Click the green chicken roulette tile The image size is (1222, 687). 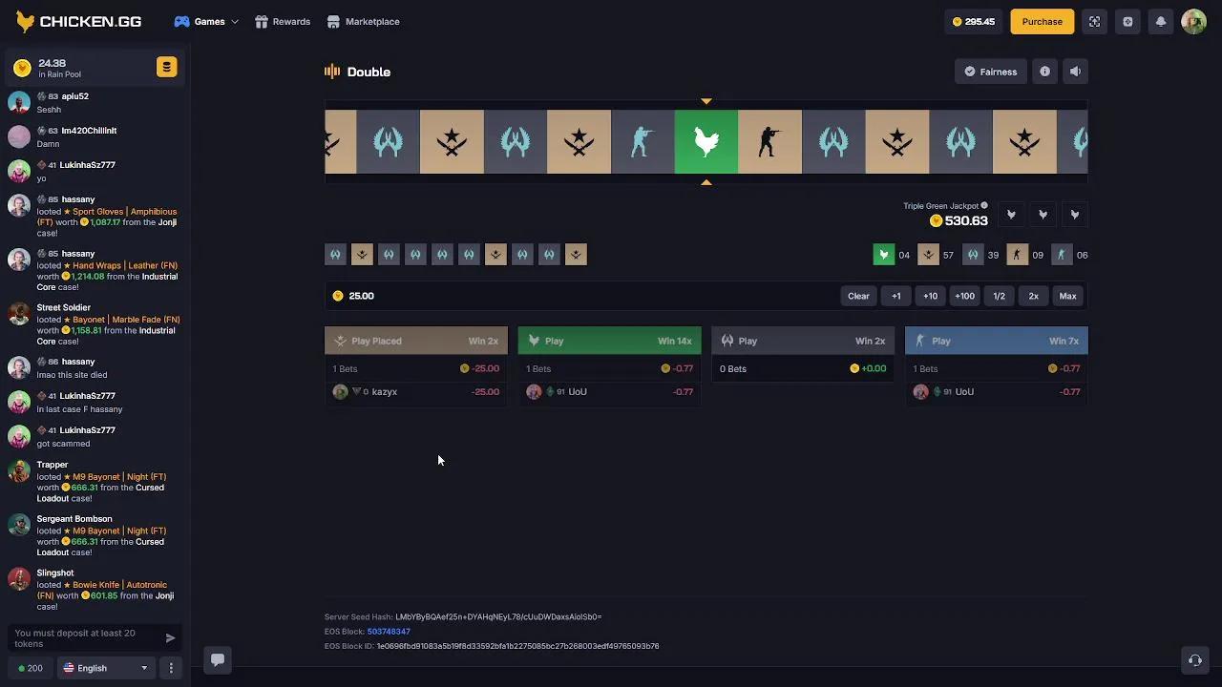click(x=706, y=142)
